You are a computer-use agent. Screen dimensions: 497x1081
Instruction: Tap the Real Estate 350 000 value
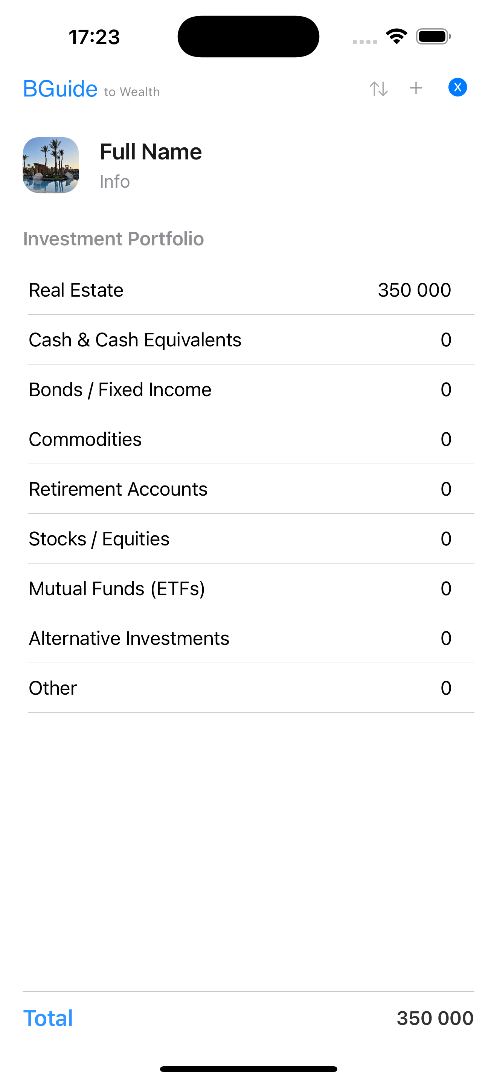414,290
